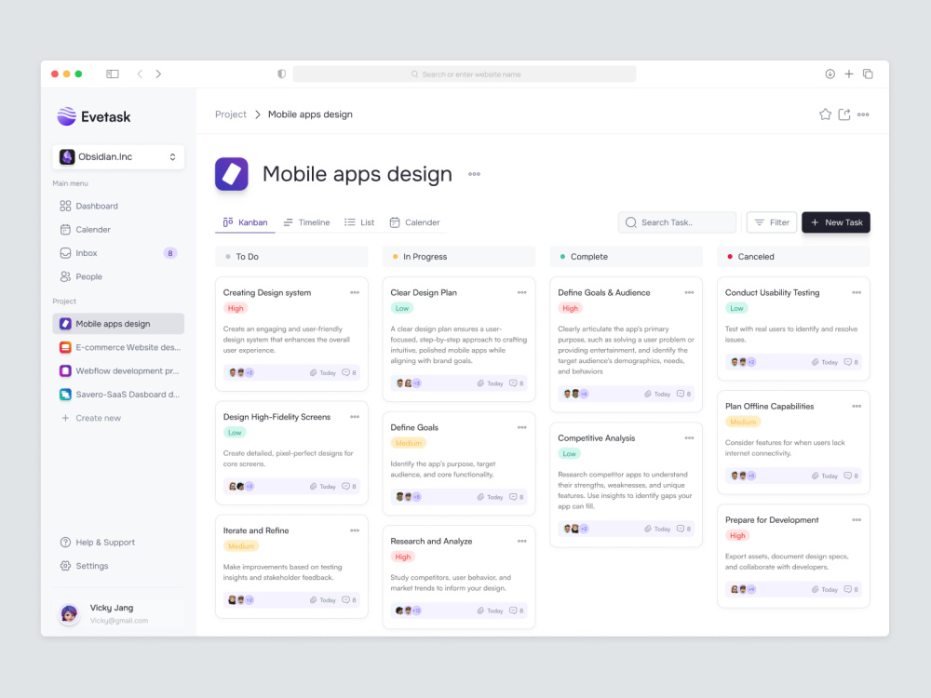Open Savero-SaaS Dashboard project
Screen dimensions: 931x698
(x=118, y=394)
